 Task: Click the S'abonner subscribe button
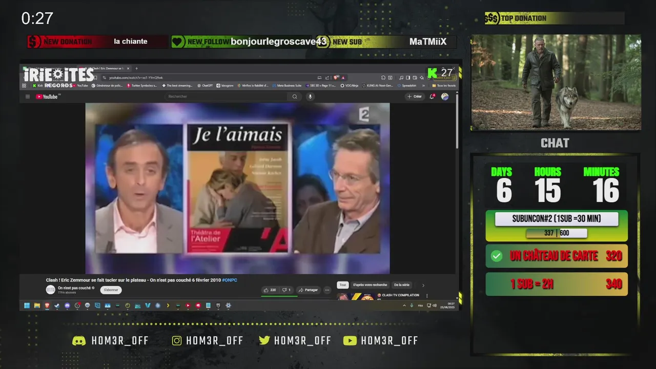click(x=111, y=290)
